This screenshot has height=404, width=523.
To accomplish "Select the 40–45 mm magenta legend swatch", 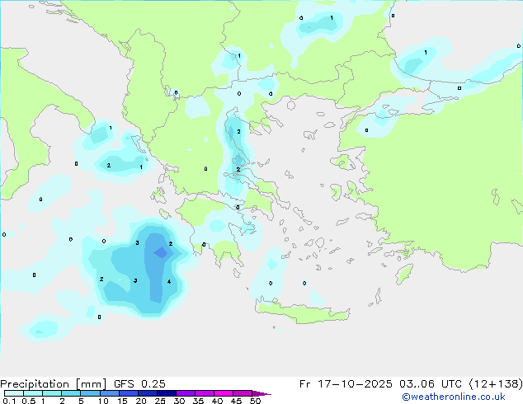I will [x=224, y=393].
